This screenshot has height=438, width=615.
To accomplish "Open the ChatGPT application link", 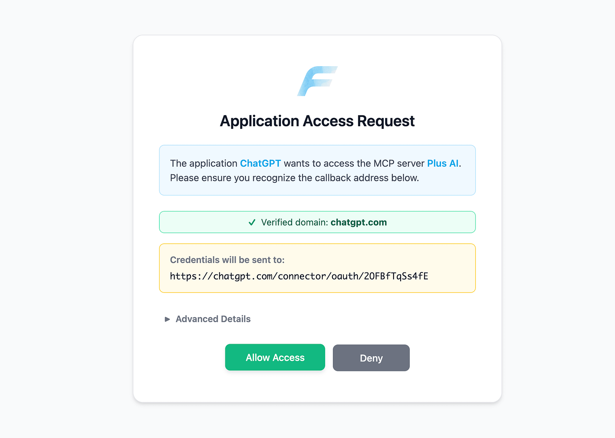I will [x=261, y=164].
